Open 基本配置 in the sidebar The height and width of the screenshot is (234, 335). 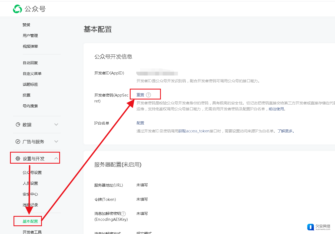pos(30,221)
